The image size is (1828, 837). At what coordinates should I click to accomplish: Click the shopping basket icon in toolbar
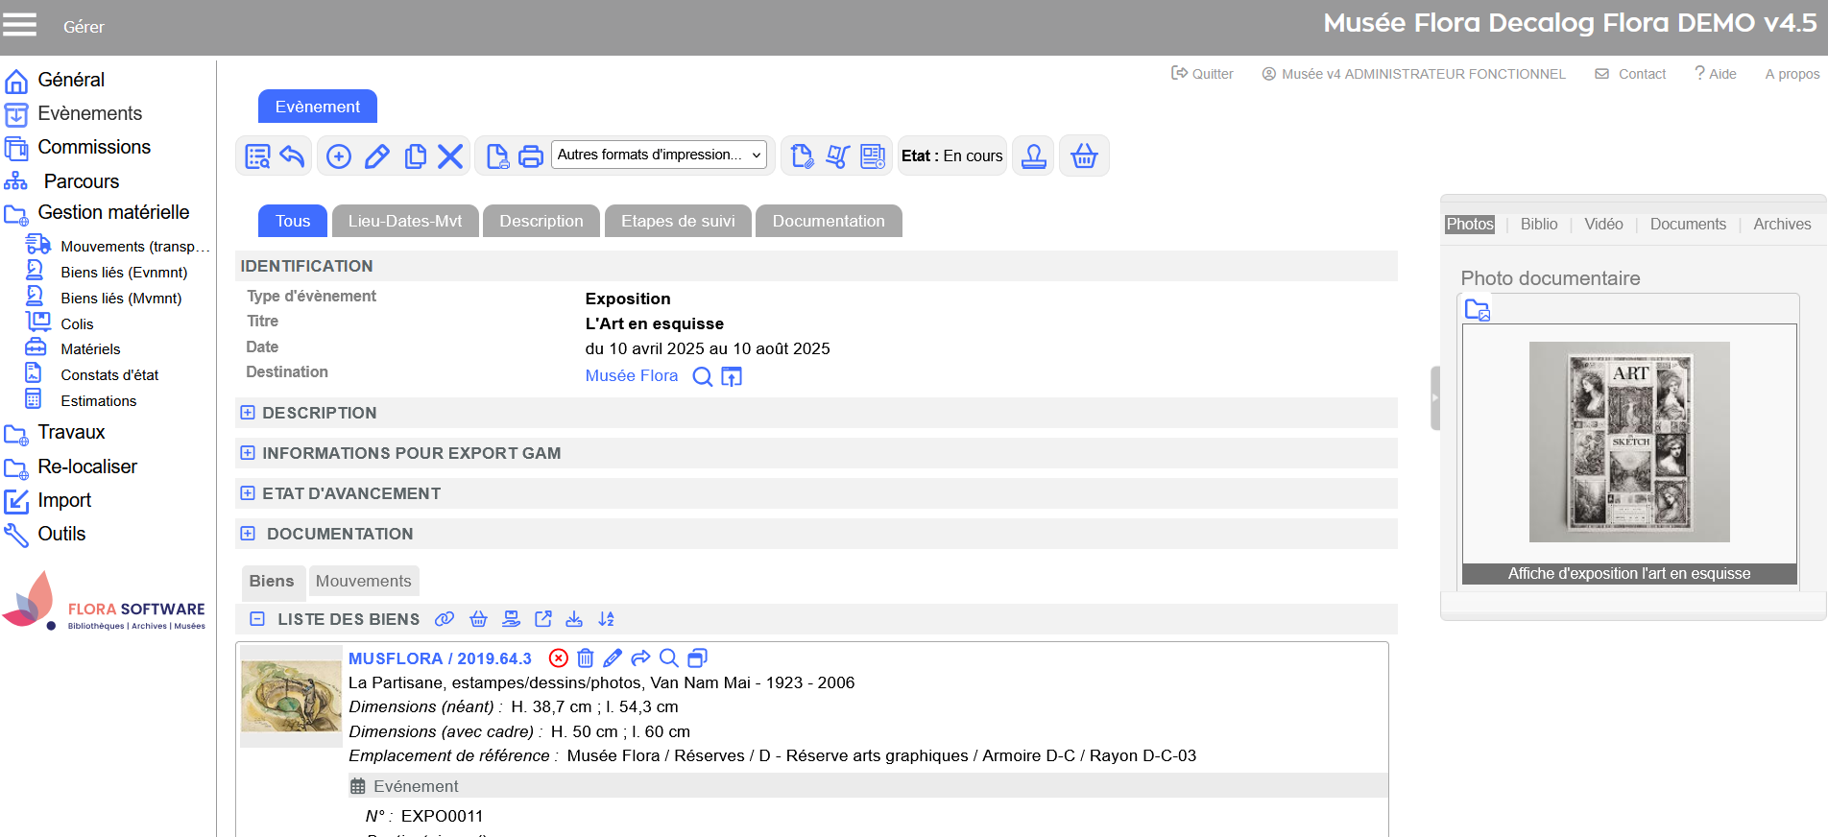[1084, 156]
